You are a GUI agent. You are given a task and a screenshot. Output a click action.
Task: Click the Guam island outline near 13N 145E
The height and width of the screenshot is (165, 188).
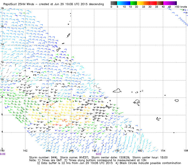[58, 49]
